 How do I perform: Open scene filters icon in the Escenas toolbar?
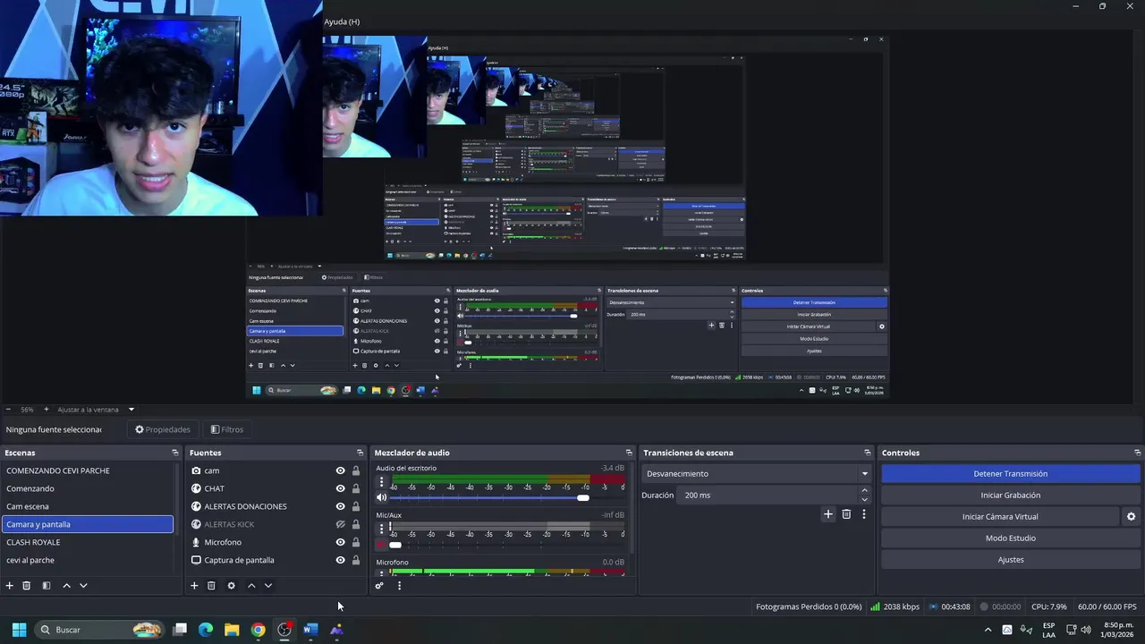pos(47,586)
